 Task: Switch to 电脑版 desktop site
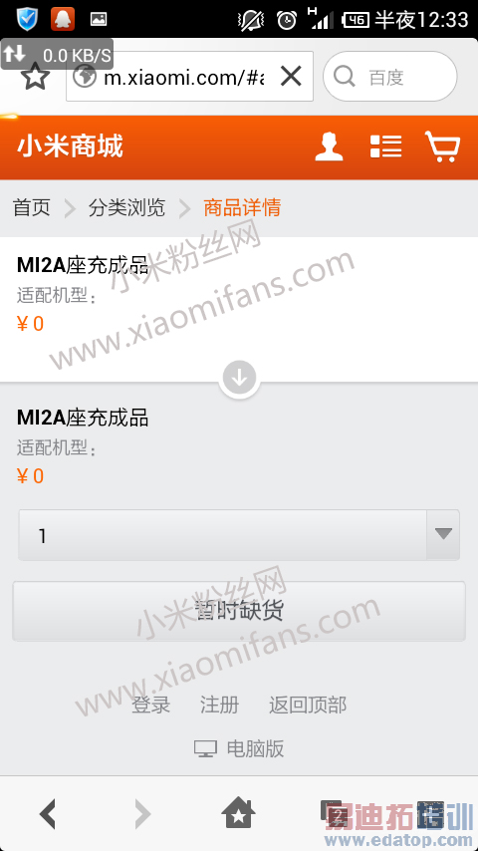[239, 749]
